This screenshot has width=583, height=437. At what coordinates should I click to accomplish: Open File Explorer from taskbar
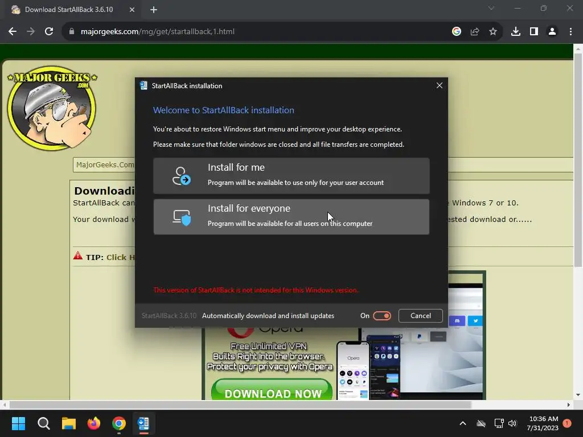[x=69, y=423]
